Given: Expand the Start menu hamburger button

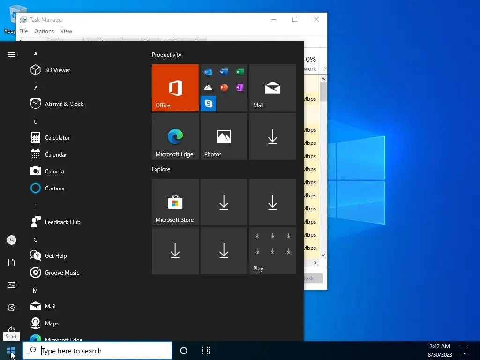Looking at the screenshot, I should pyautogui.click(x=12, y=54).
